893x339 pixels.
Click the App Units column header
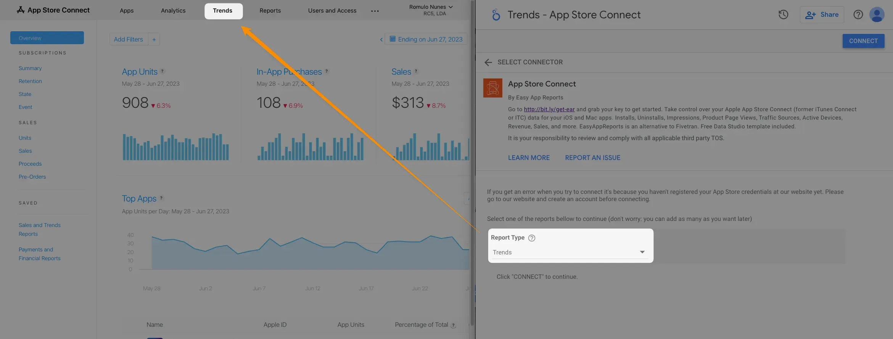[351, 325]
